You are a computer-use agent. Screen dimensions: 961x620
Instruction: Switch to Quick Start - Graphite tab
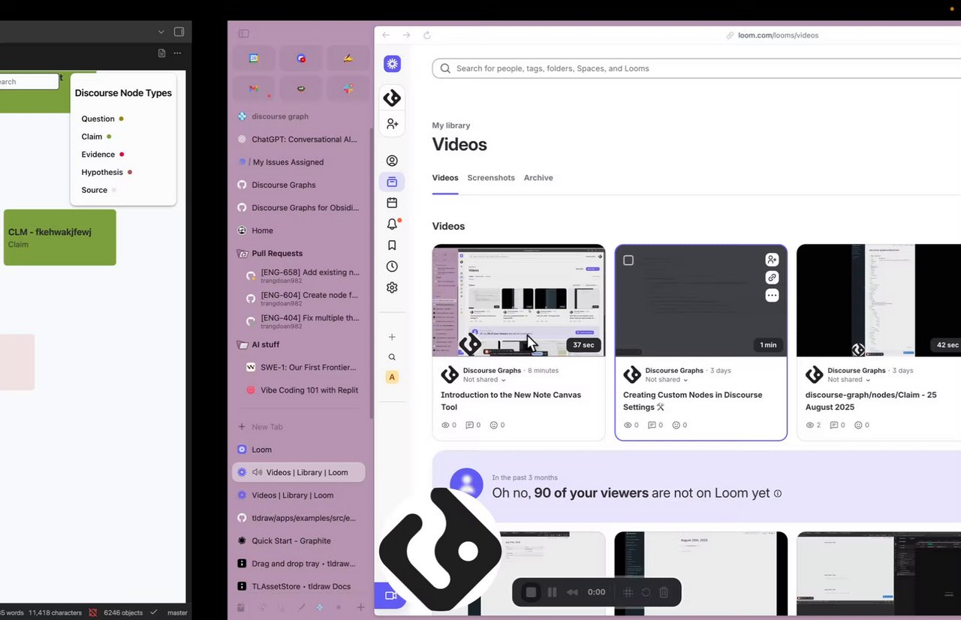[x=299, y=540]
